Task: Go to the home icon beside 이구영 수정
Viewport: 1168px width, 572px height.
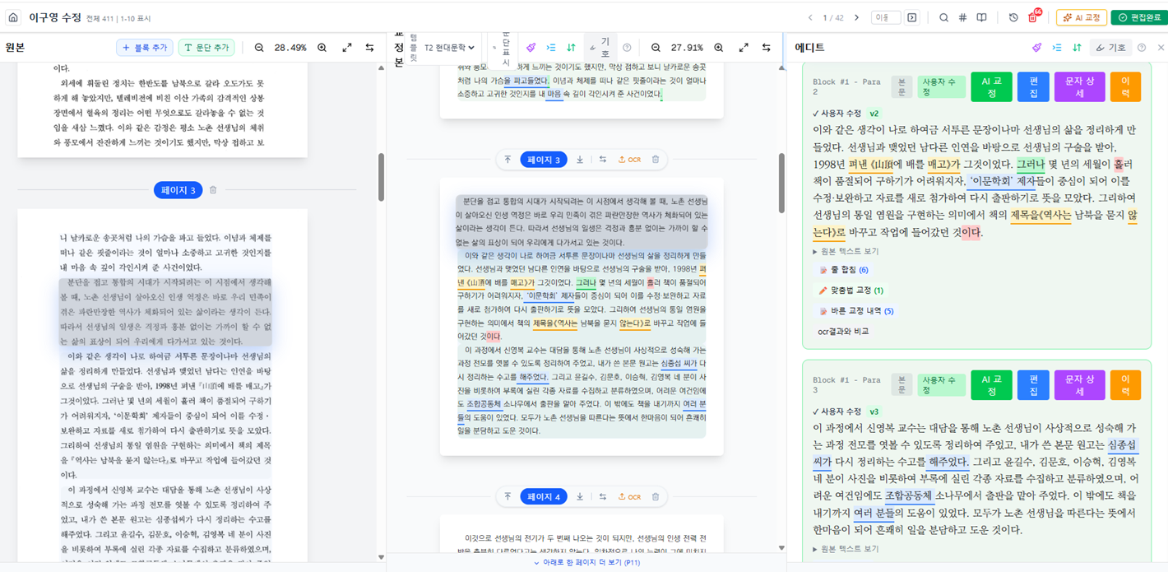Action: tap(13, 17)
